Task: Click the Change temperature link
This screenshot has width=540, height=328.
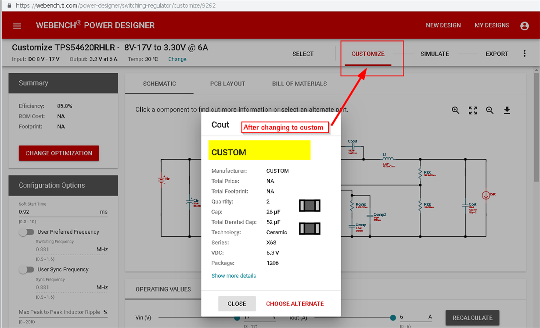Action: tap(177, 59)
